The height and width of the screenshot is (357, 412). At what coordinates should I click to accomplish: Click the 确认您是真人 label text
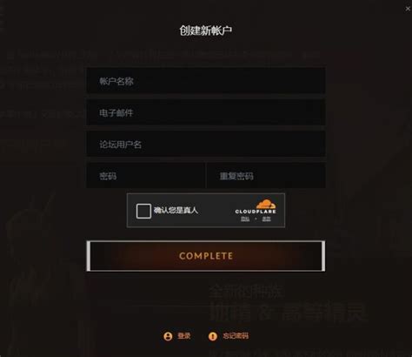(176, 210)
